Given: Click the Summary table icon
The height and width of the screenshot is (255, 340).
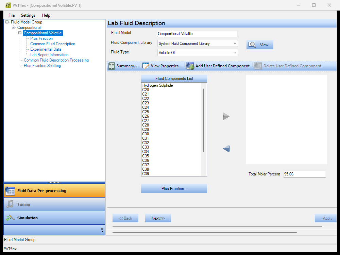Looking at the screenshot, I should coord(112,66).
